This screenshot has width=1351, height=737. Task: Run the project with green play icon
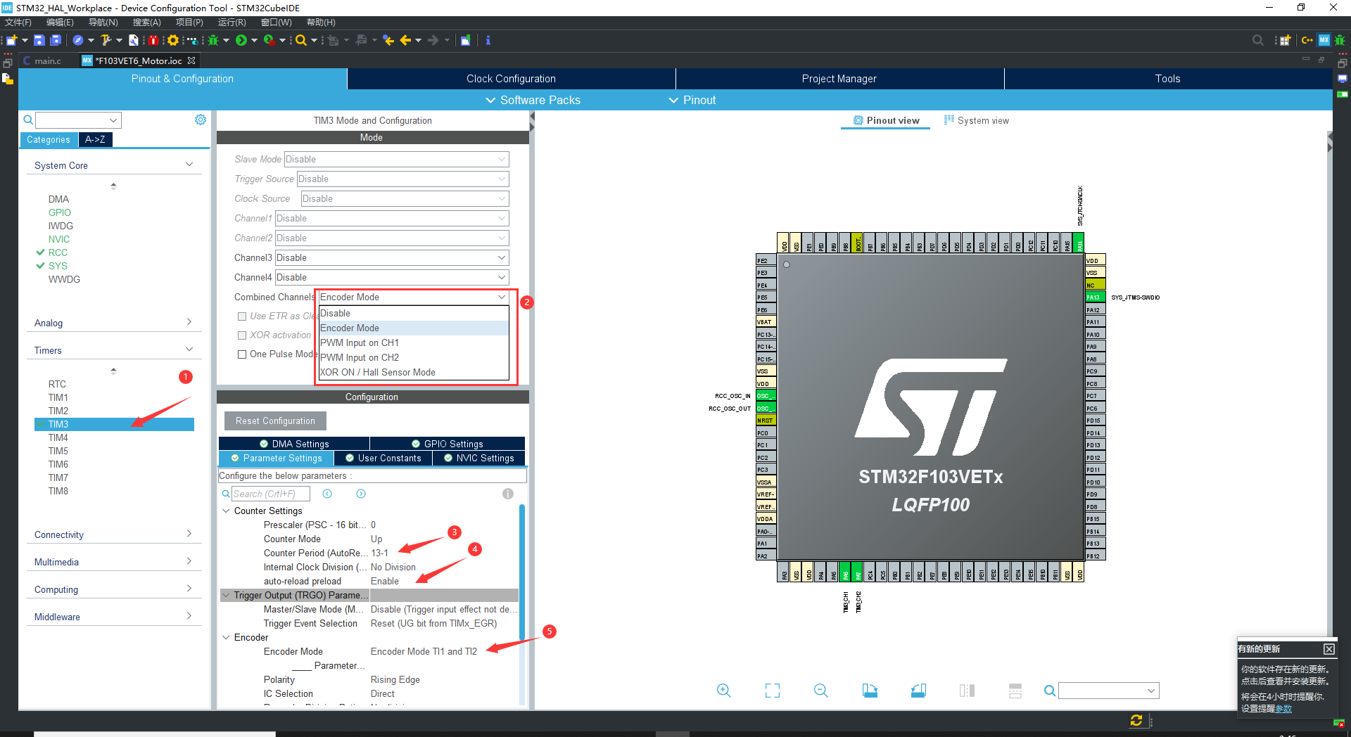[241, 40]
